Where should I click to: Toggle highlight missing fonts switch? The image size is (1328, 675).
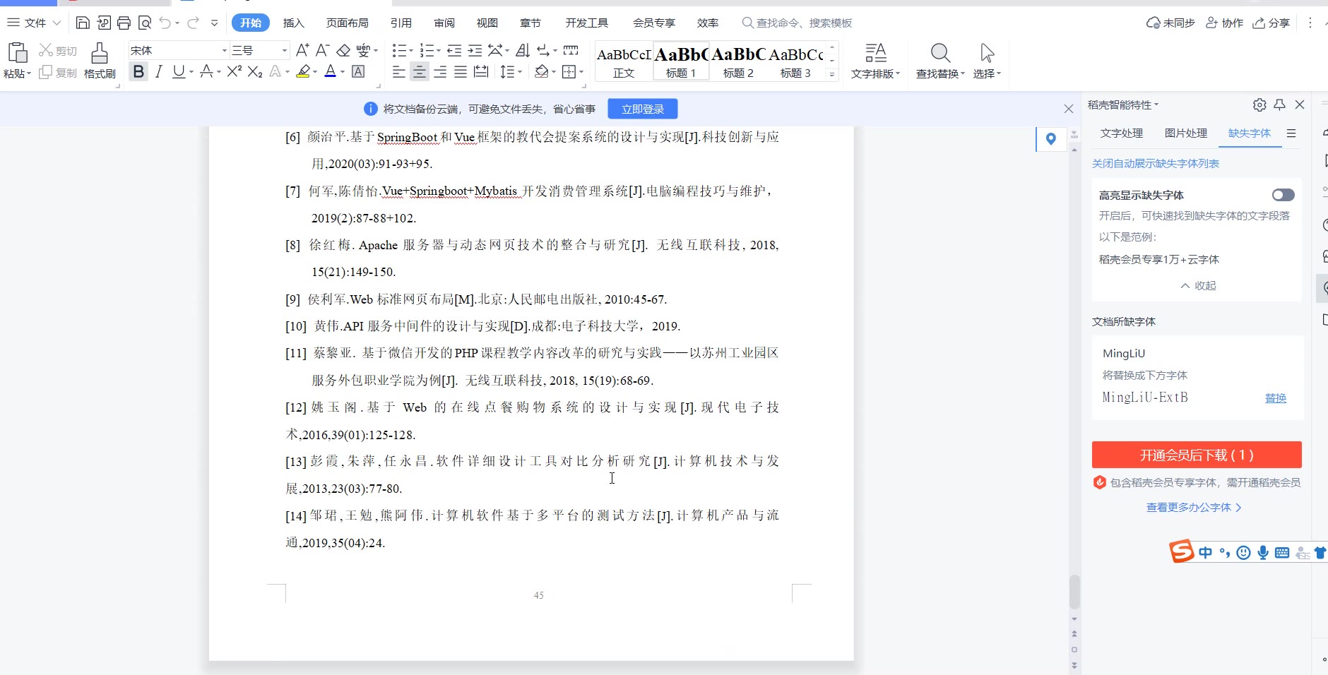1283,195
